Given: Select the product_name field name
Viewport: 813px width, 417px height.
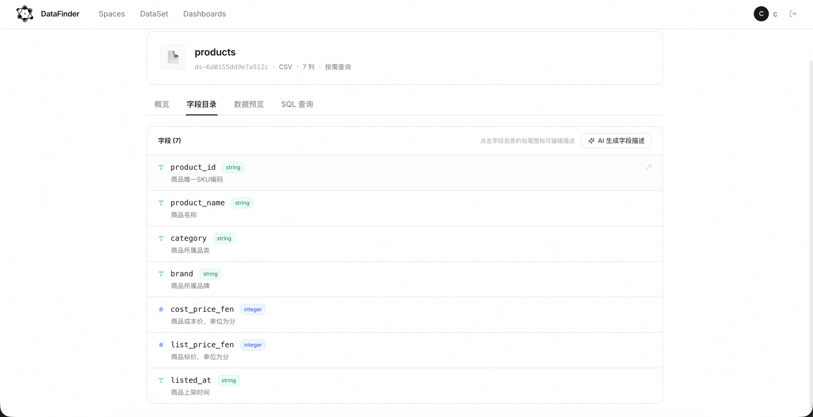Looking at the screenshot, I should (x=198, y=203).
